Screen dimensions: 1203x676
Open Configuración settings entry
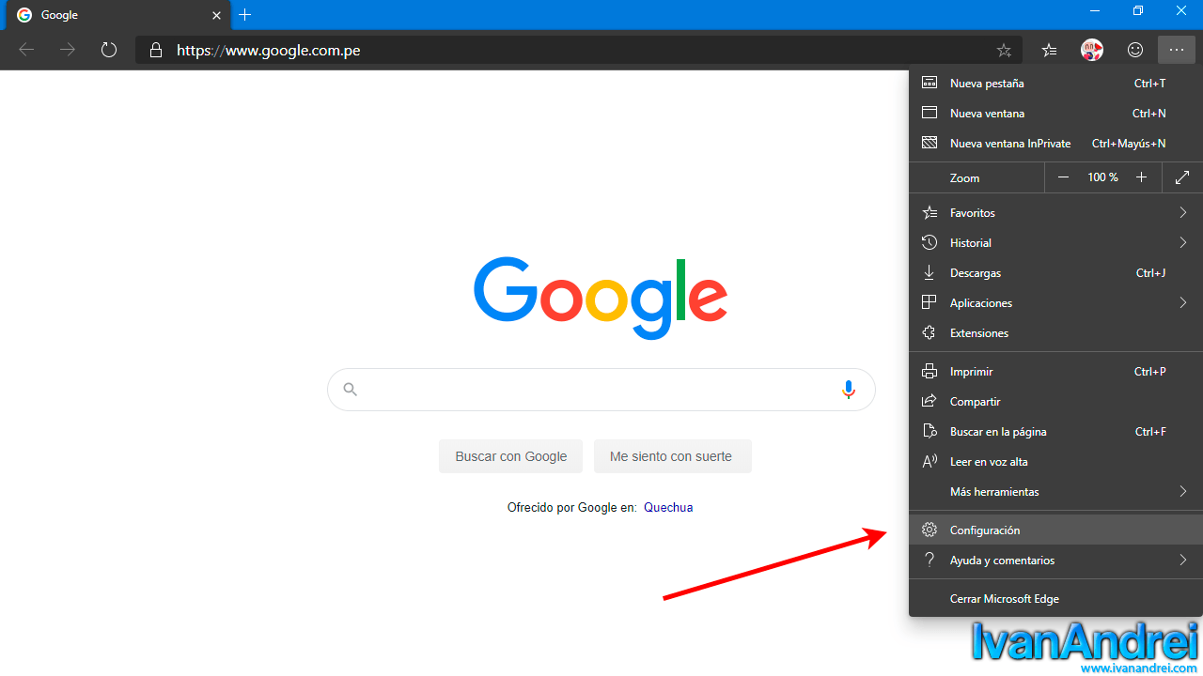1055,530
